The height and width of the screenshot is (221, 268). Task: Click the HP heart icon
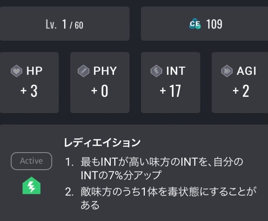pyautogui.click(x=17, y=71)
